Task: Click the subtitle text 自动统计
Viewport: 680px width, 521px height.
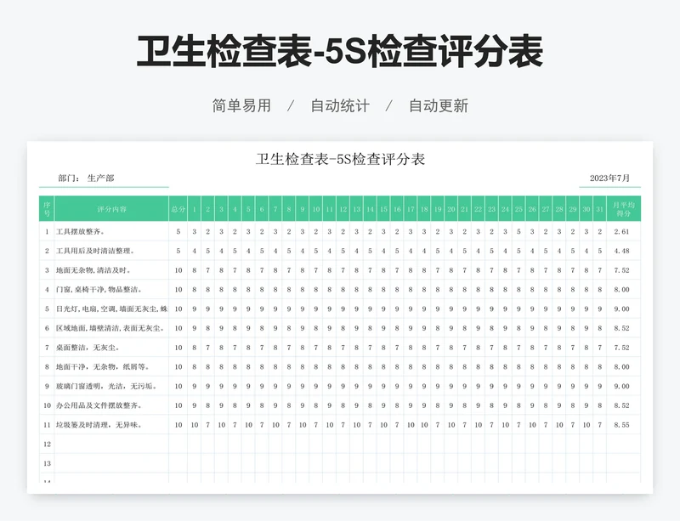Action: pos(340,106)
